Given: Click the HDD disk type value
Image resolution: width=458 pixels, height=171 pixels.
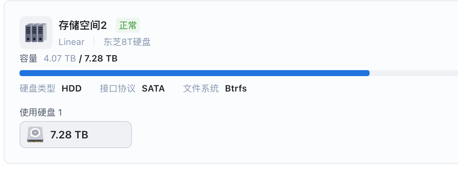Looking at the screenshot, I should 72,88.
